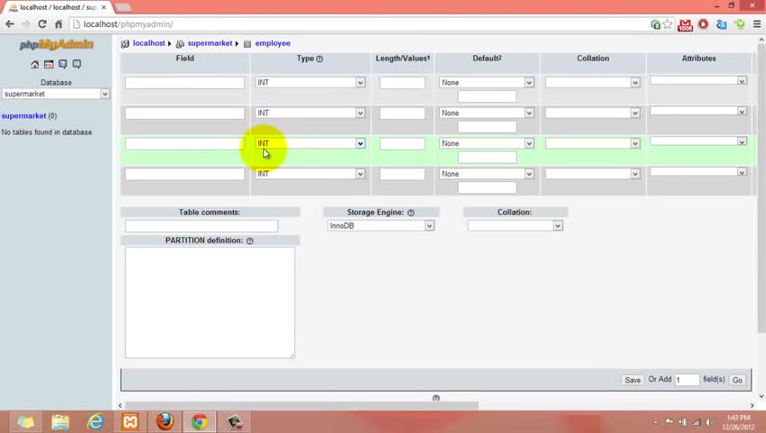Open the browser home page icon

coord(59,23)
